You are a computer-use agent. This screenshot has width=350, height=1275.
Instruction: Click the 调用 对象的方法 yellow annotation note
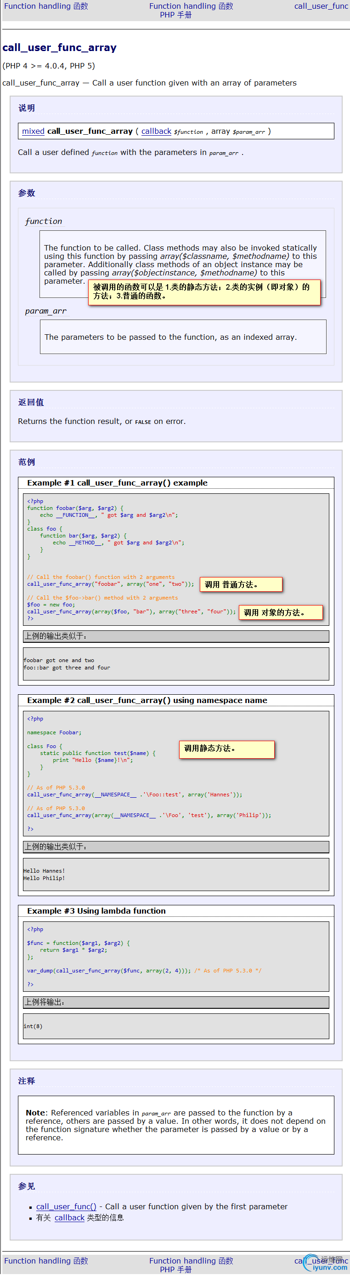[x=280, y=612]
